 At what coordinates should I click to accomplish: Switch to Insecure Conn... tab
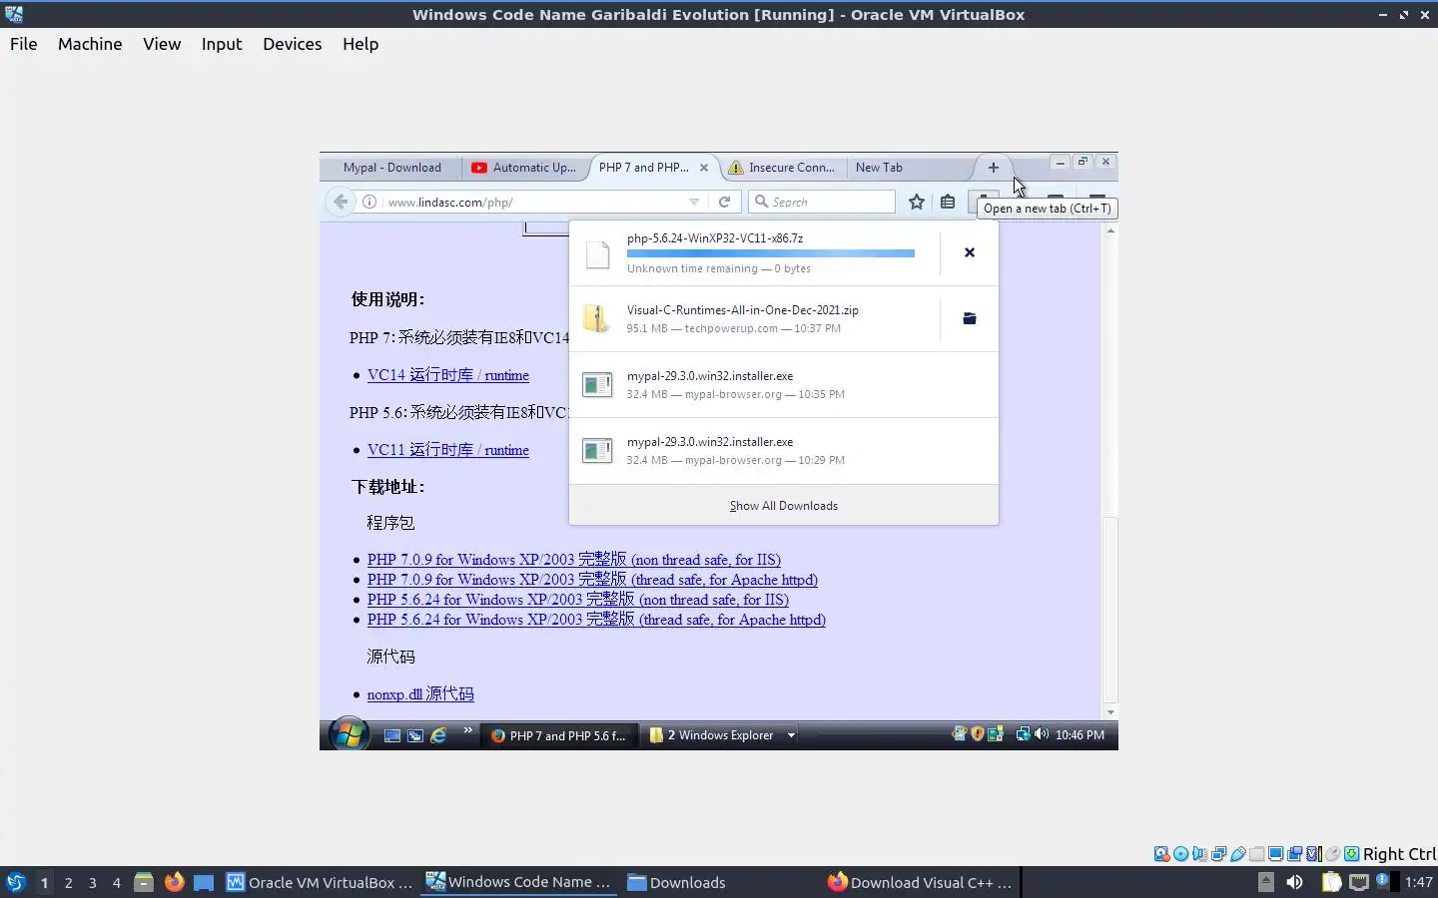[783, 168]
